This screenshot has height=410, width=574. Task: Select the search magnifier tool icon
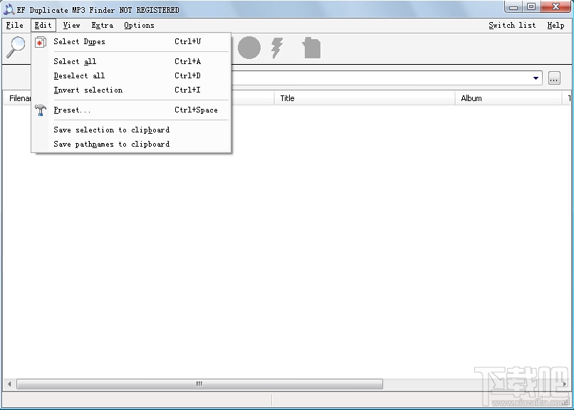(16, 48)
